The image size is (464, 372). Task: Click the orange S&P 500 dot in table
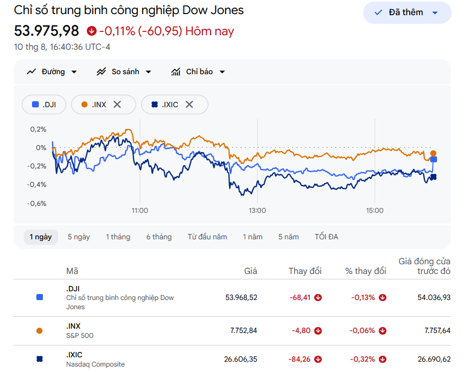[40, 331]
